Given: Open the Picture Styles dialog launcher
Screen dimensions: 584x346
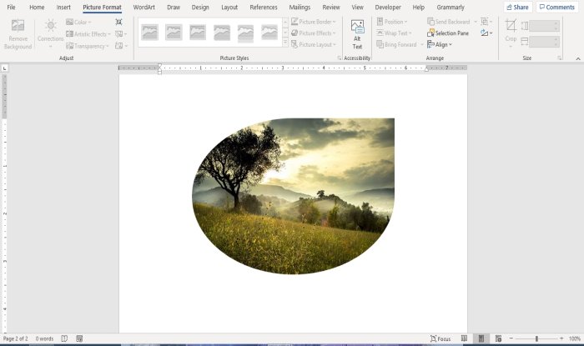Looking at the screenshot, I should pos(340,58).
